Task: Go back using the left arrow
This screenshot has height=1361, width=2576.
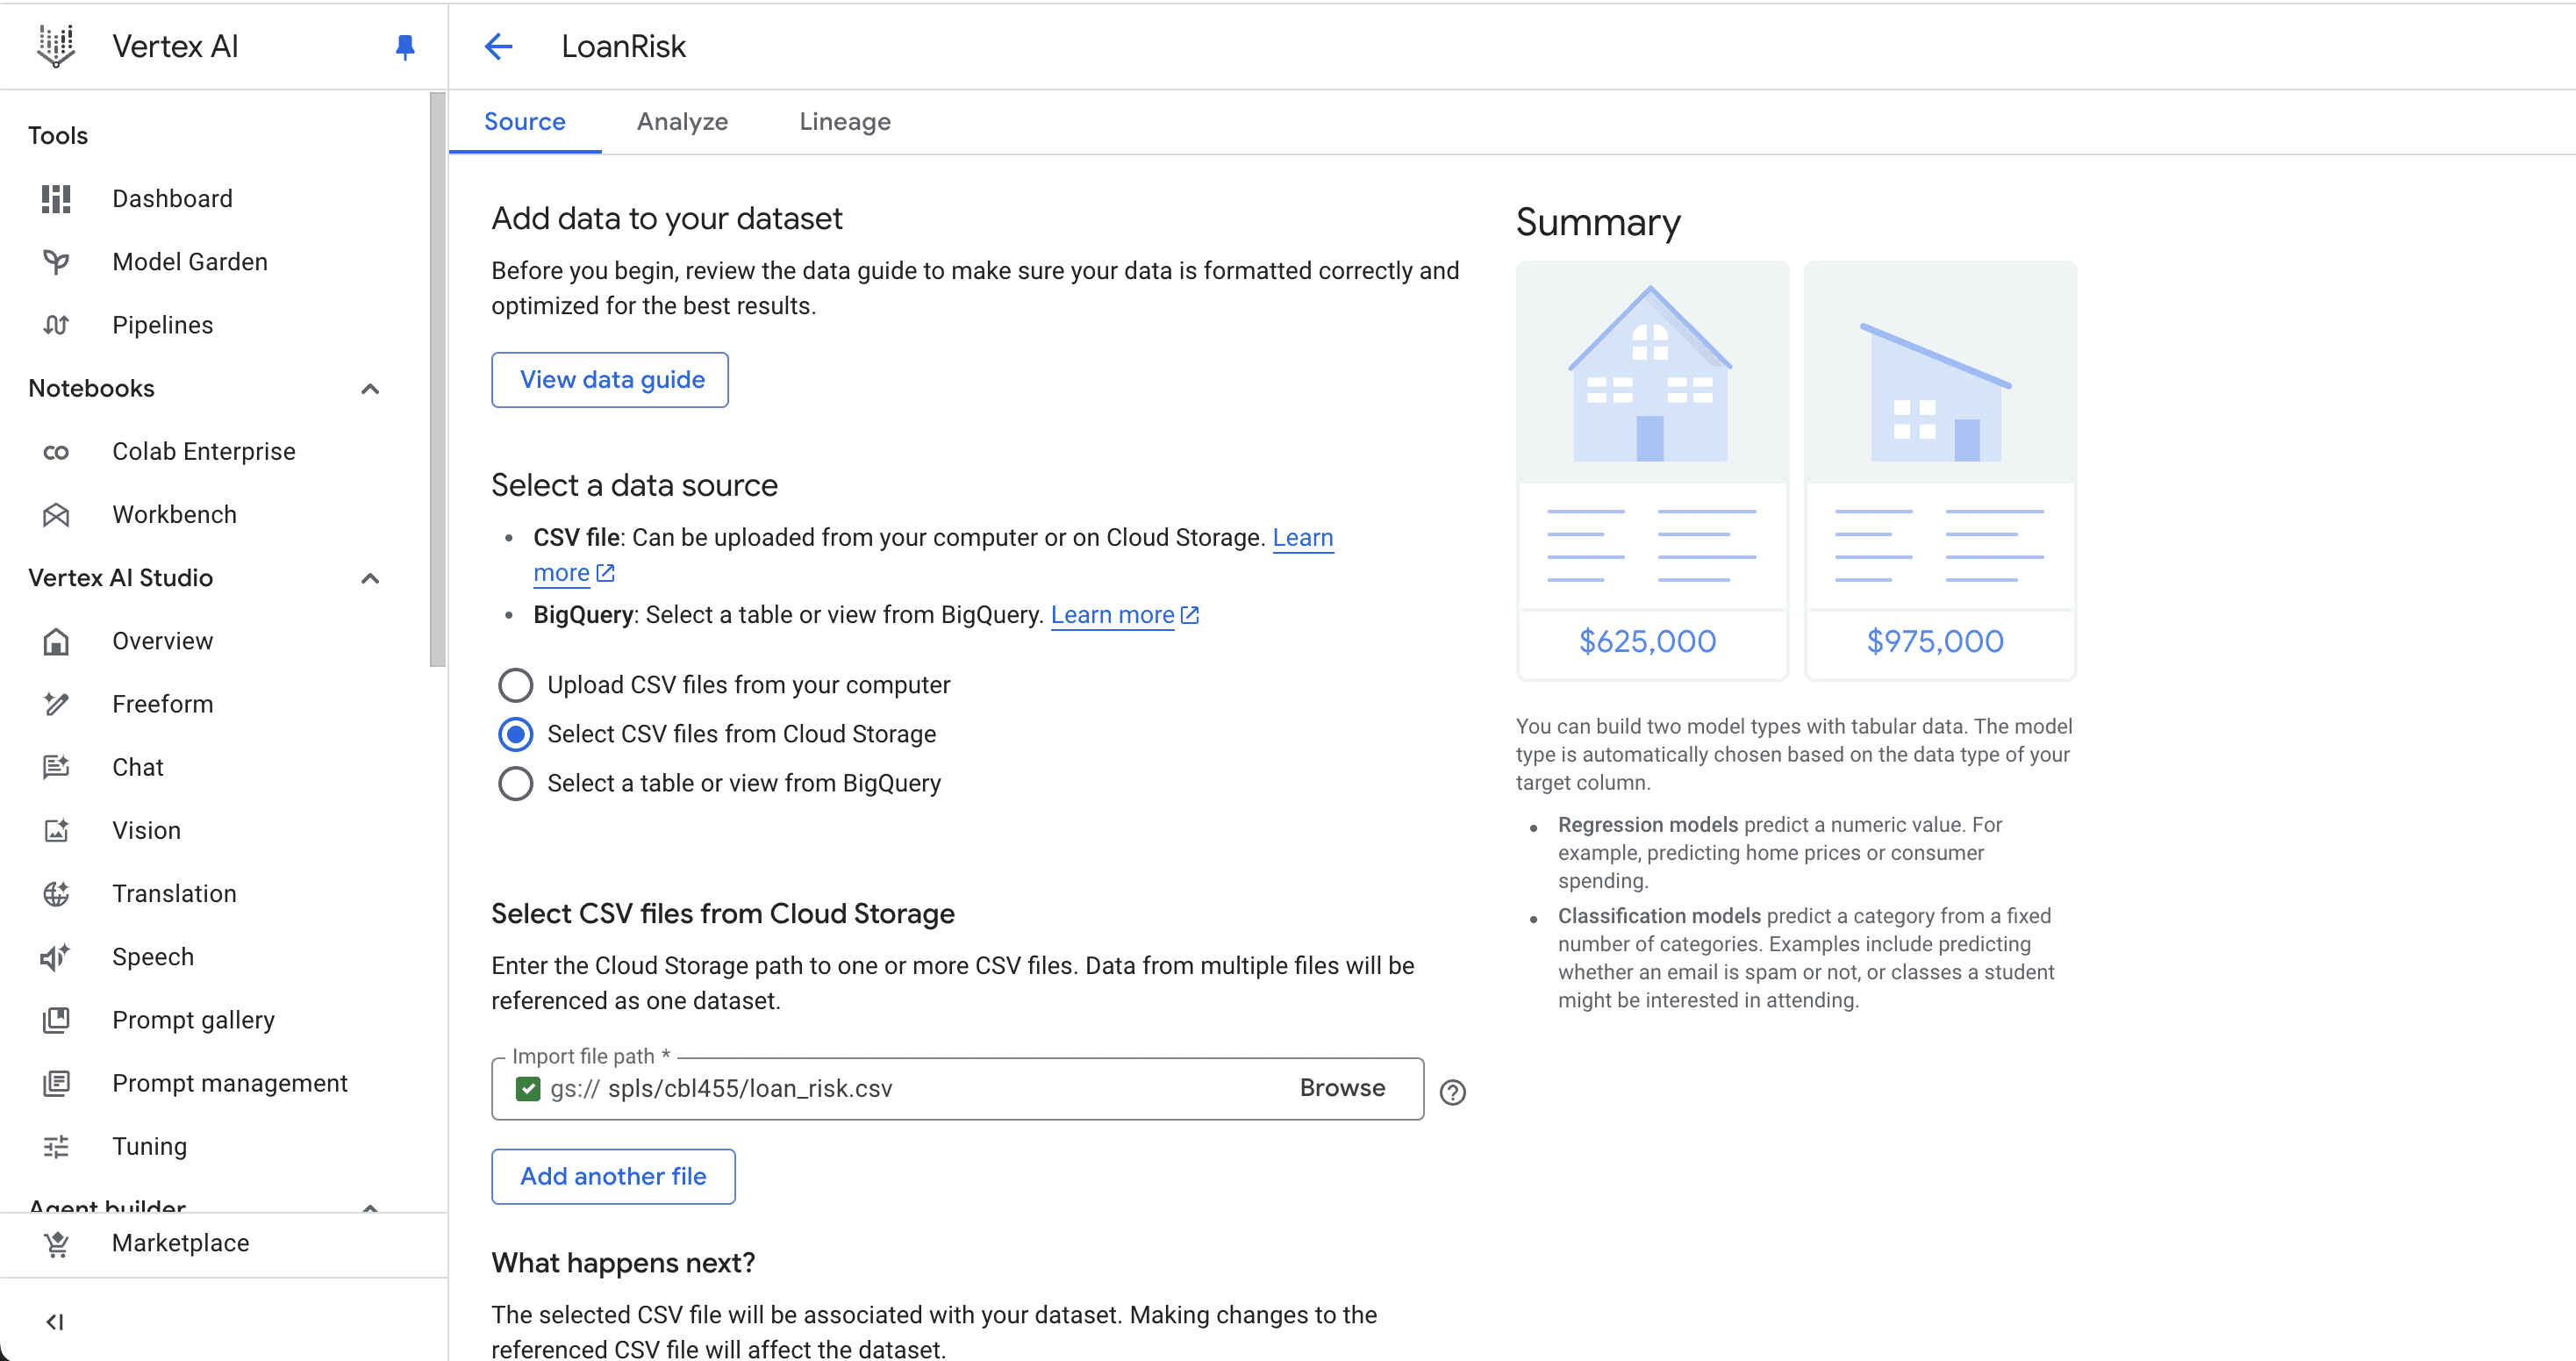Action: coord(498,46)
